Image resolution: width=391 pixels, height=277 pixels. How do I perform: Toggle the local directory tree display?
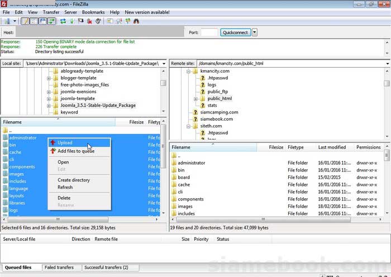click(x=34, y=21)
